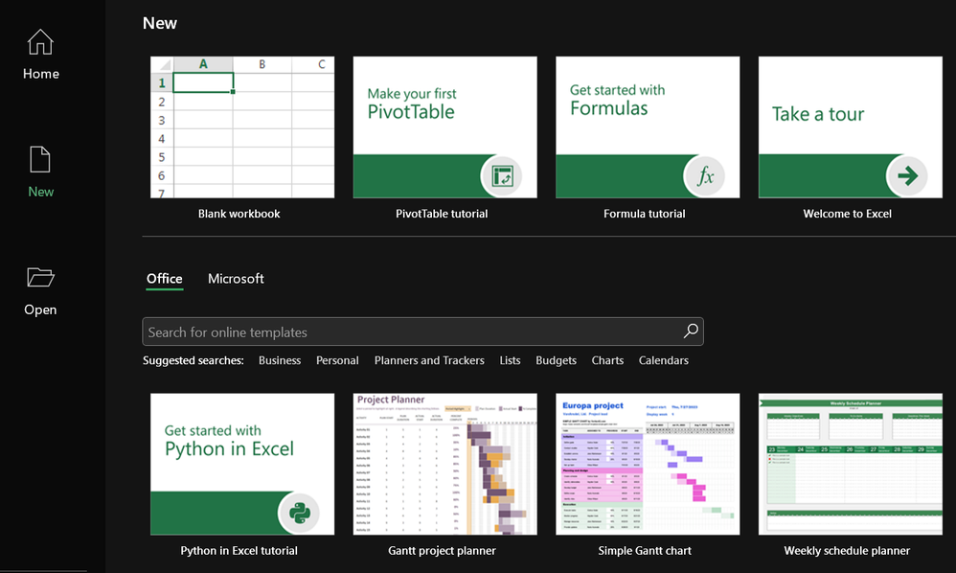
Task: Click the Search for online templates field
Action: 422,332
